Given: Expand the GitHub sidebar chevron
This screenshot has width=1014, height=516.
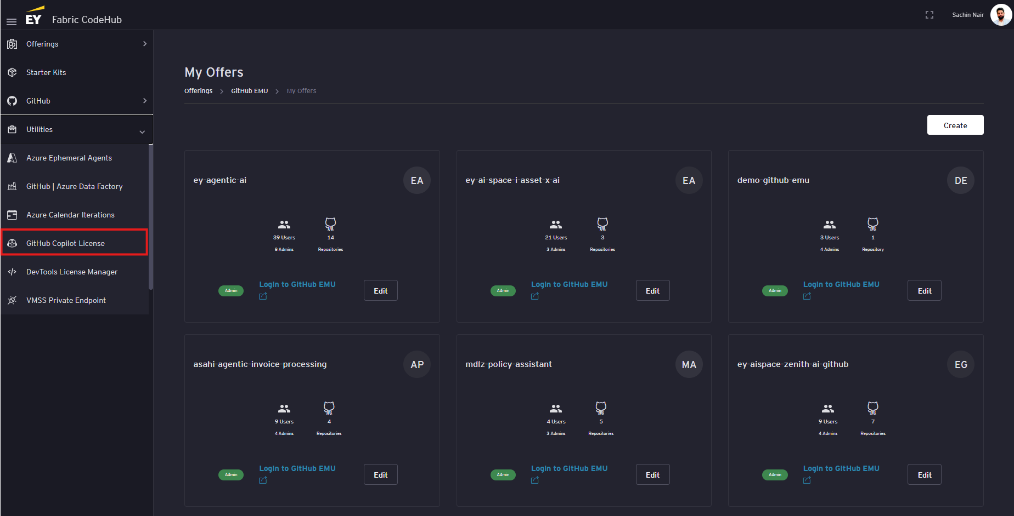Looking at the screenshot, I should coord(145,101).
